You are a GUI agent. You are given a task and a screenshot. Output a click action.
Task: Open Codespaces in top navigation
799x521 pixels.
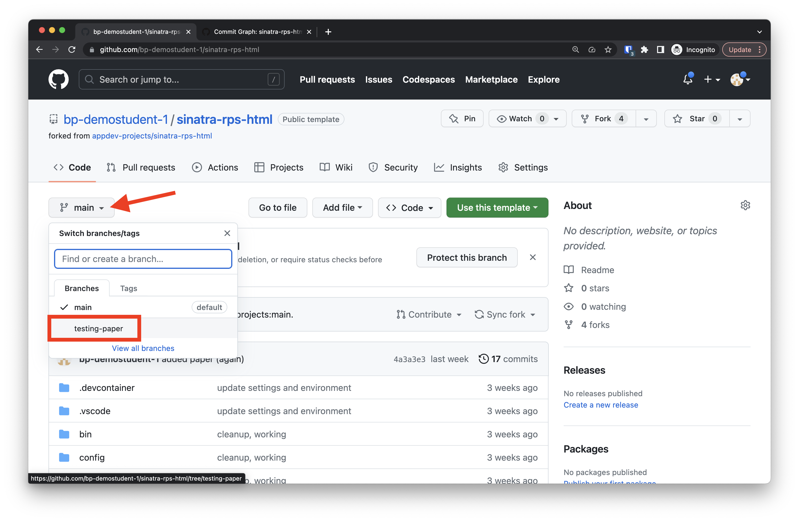428,79
